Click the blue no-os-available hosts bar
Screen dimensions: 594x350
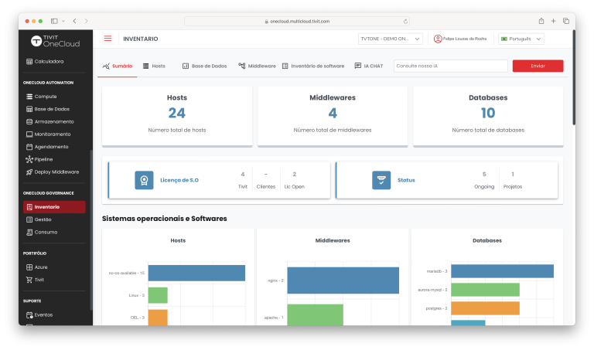coord(196,273)
